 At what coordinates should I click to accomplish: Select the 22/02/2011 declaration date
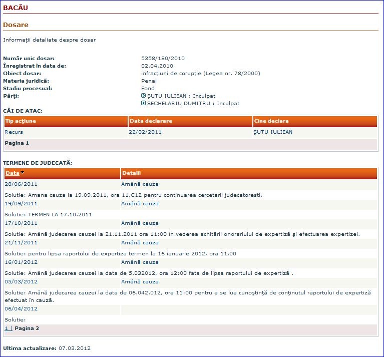145,132
